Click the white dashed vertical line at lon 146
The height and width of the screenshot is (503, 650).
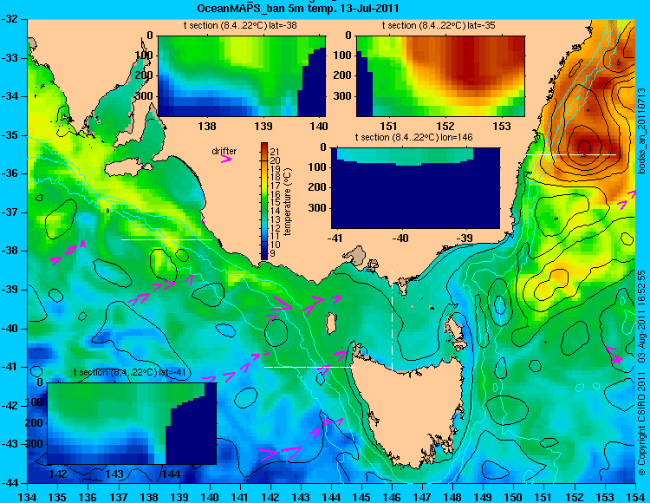tap(392, 321)
